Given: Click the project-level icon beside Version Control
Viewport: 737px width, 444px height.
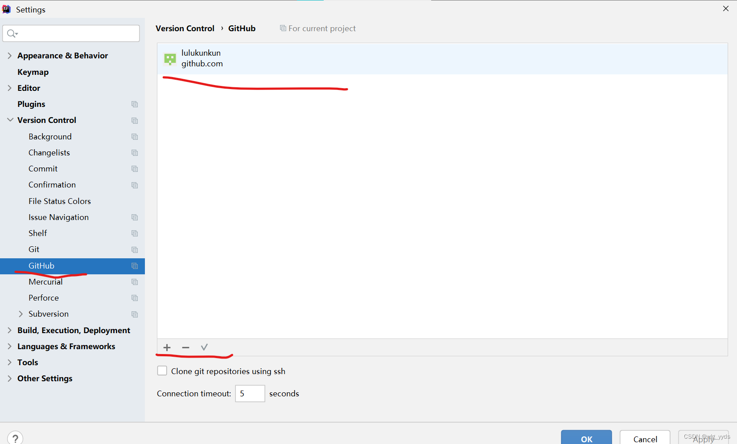Looking at the screenshot, I should (x=135, y=121).
